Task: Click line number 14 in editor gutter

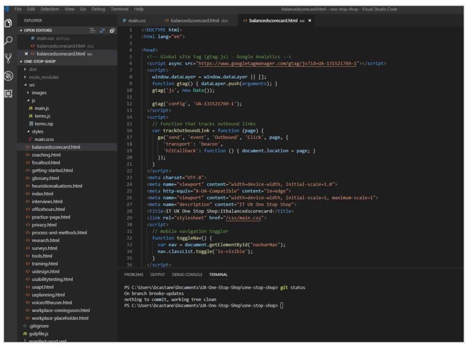Action: [129, 117]
